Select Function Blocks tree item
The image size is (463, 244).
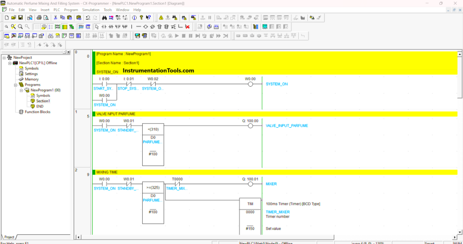pyautogui.click(x=38, y=112)
